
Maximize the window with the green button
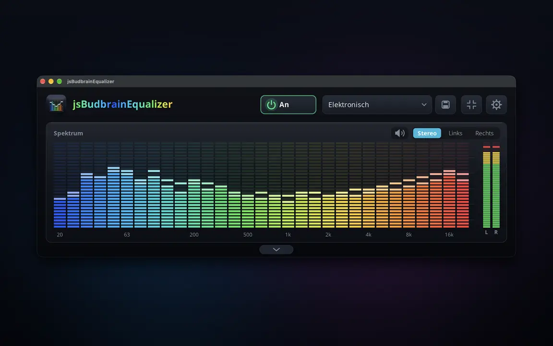tap(60, 82)
